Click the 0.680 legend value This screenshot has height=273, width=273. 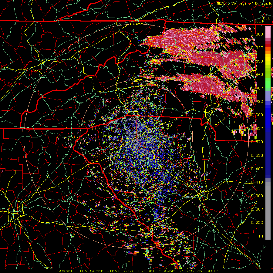coord(257,115)
